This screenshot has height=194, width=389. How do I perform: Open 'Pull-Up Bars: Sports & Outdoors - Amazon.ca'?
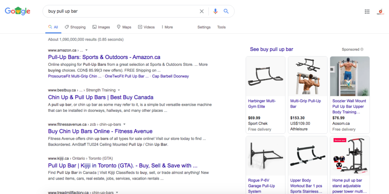coord(104,57)
